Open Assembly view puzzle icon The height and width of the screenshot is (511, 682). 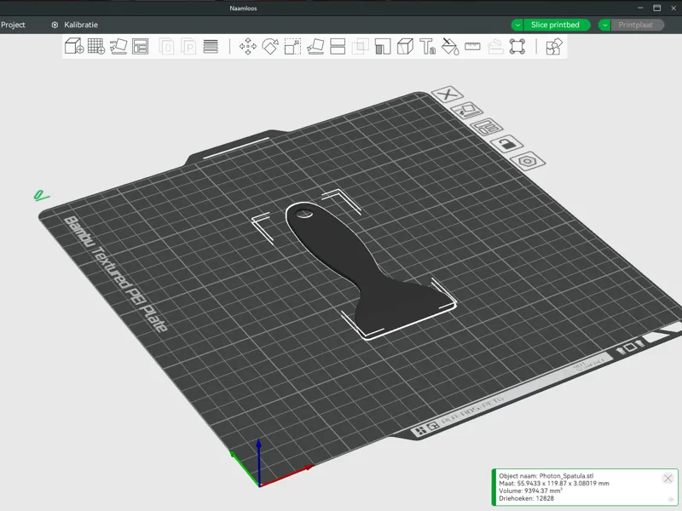(554, 47)
